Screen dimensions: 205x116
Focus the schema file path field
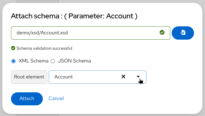(x=91, y=33)
